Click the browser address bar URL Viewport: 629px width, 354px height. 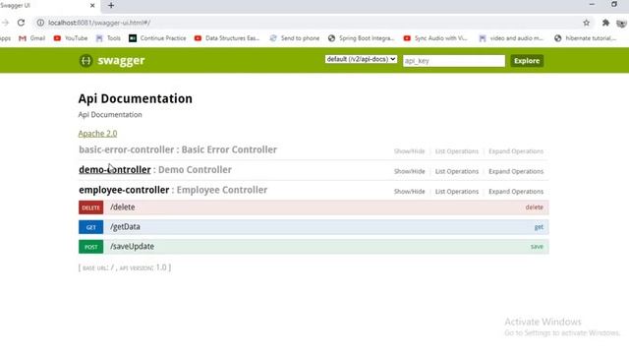99,23
